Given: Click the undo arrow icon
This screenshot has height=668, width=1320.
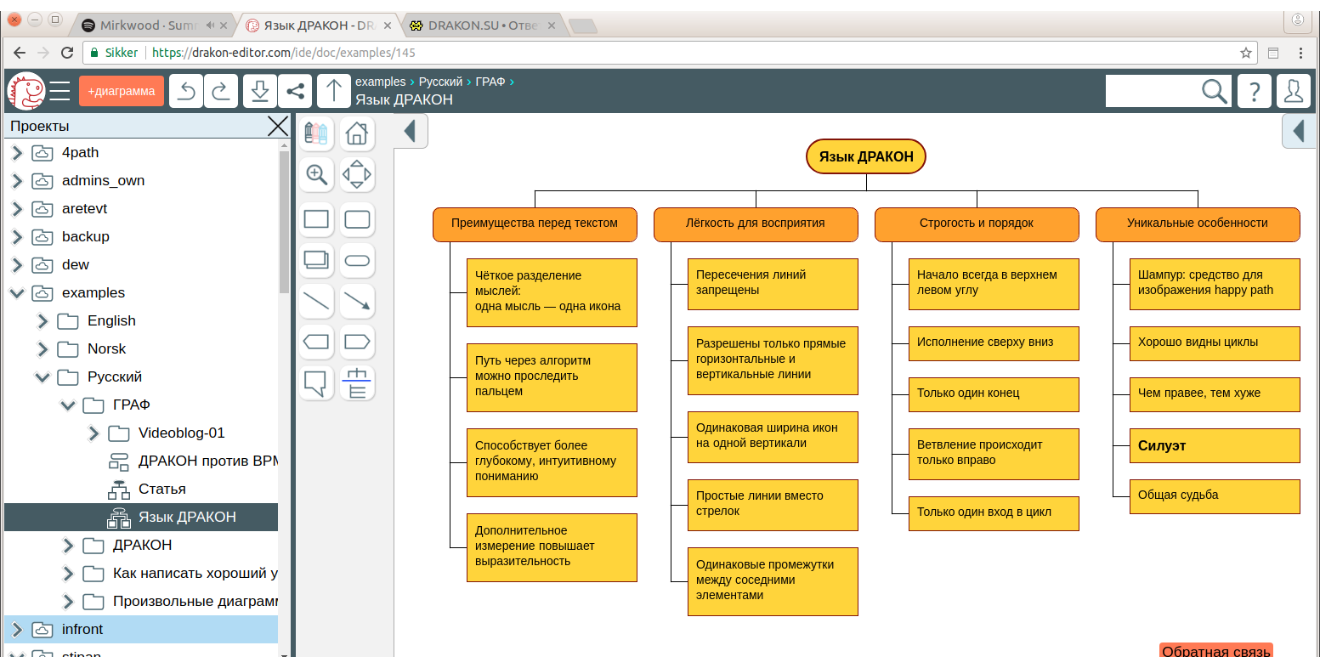Looking at the screenshot, I should [186, 91].
